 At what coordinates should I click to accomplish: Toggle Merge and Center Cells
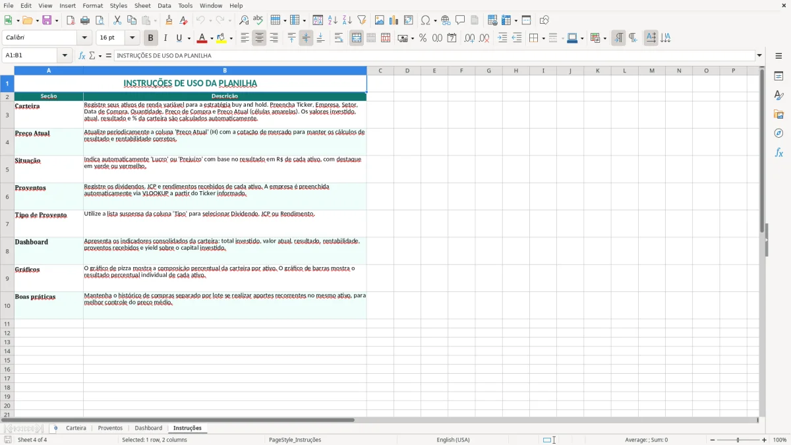(x=357, y=38)
